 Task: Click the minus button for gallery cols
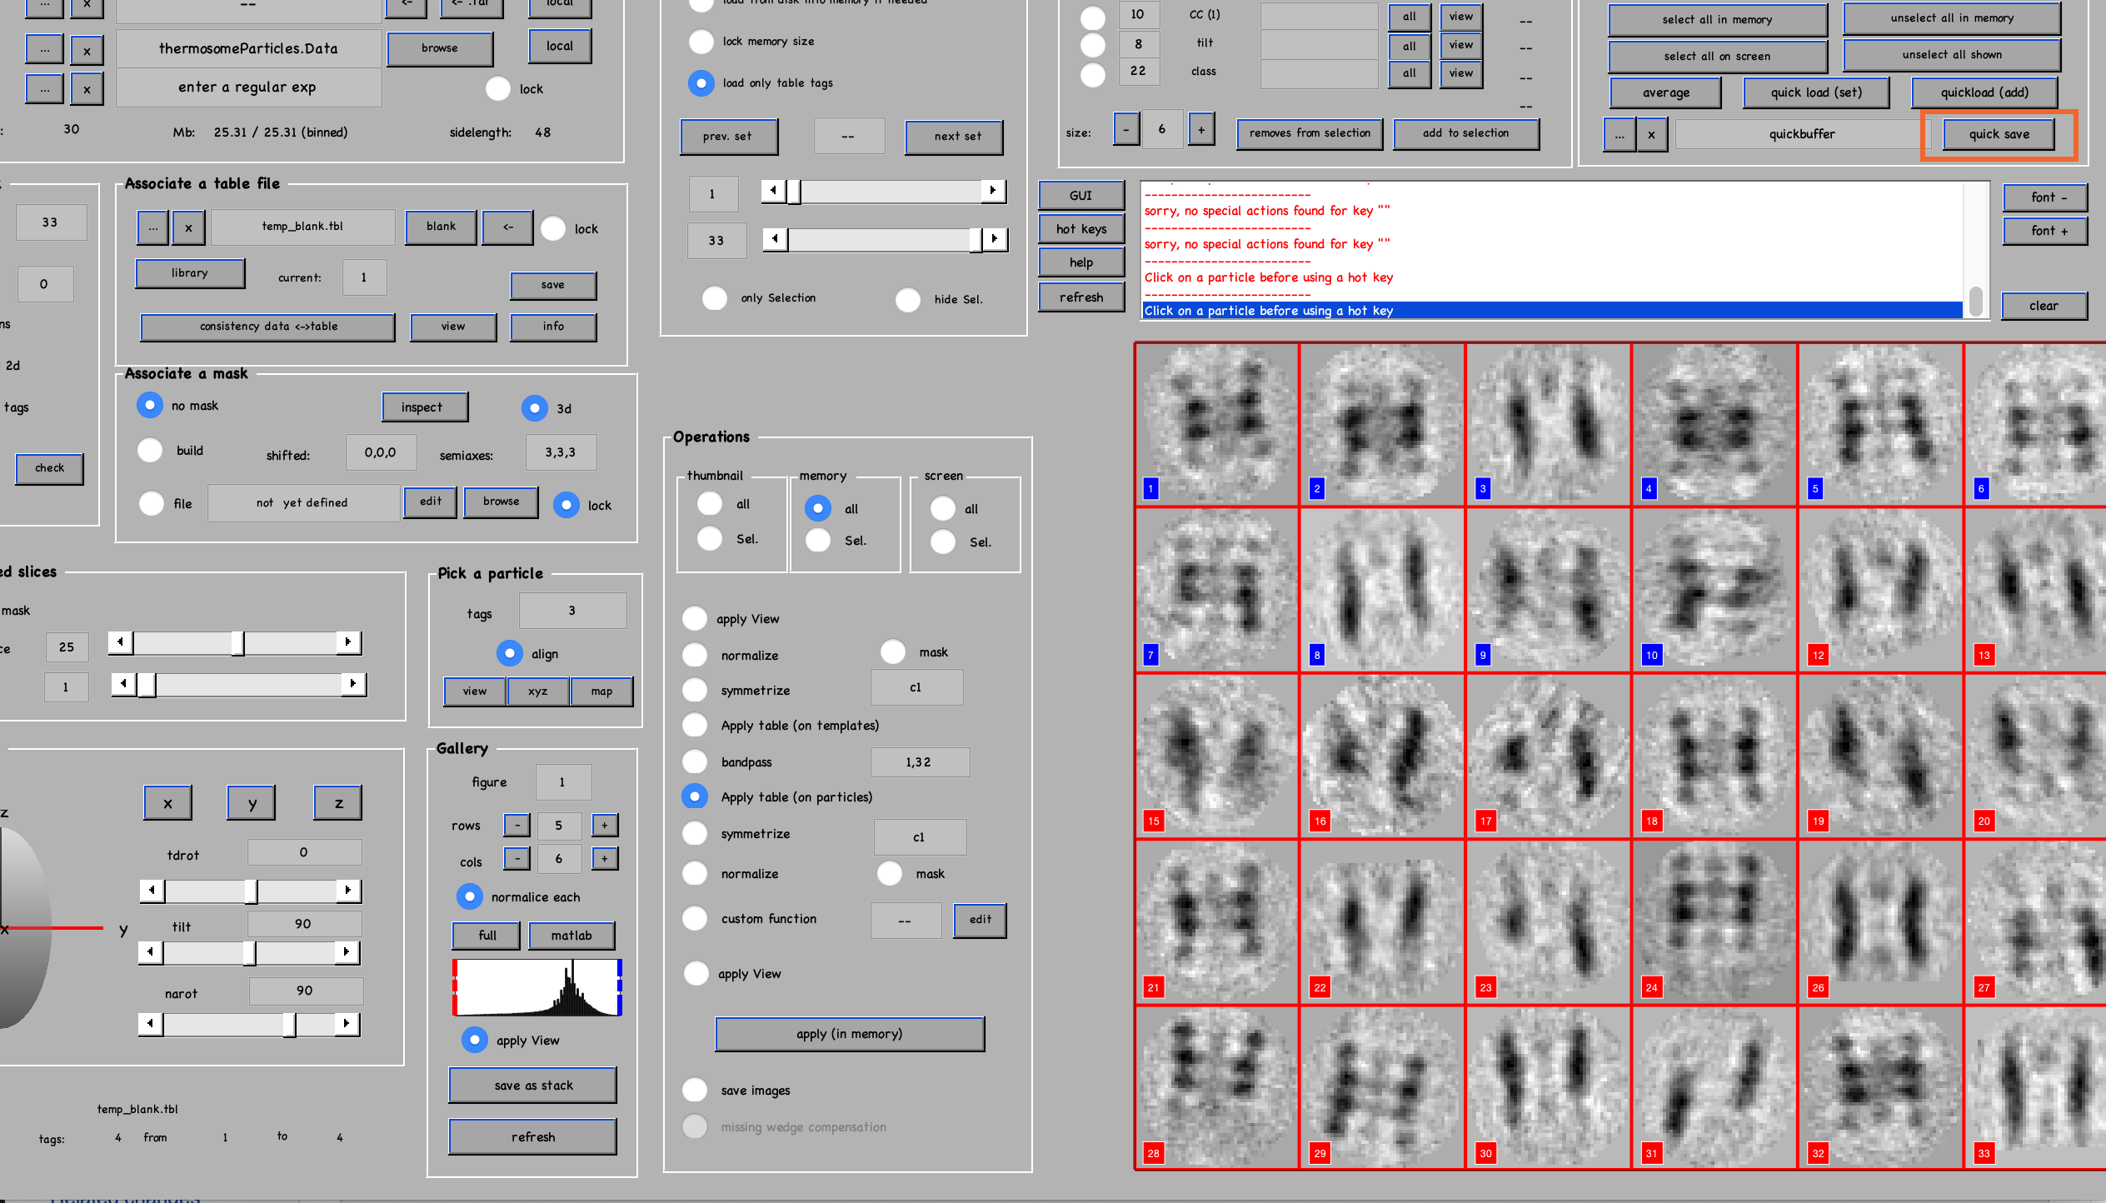coord(517,858)
